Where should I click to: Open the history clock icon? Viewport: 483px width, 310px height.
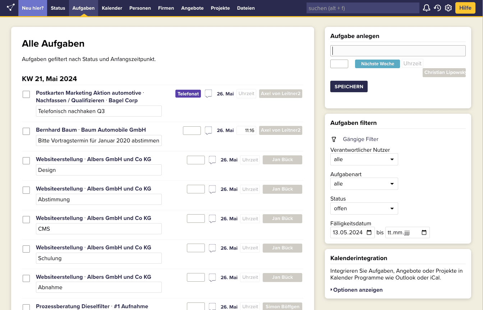click(x=437, y=8)
